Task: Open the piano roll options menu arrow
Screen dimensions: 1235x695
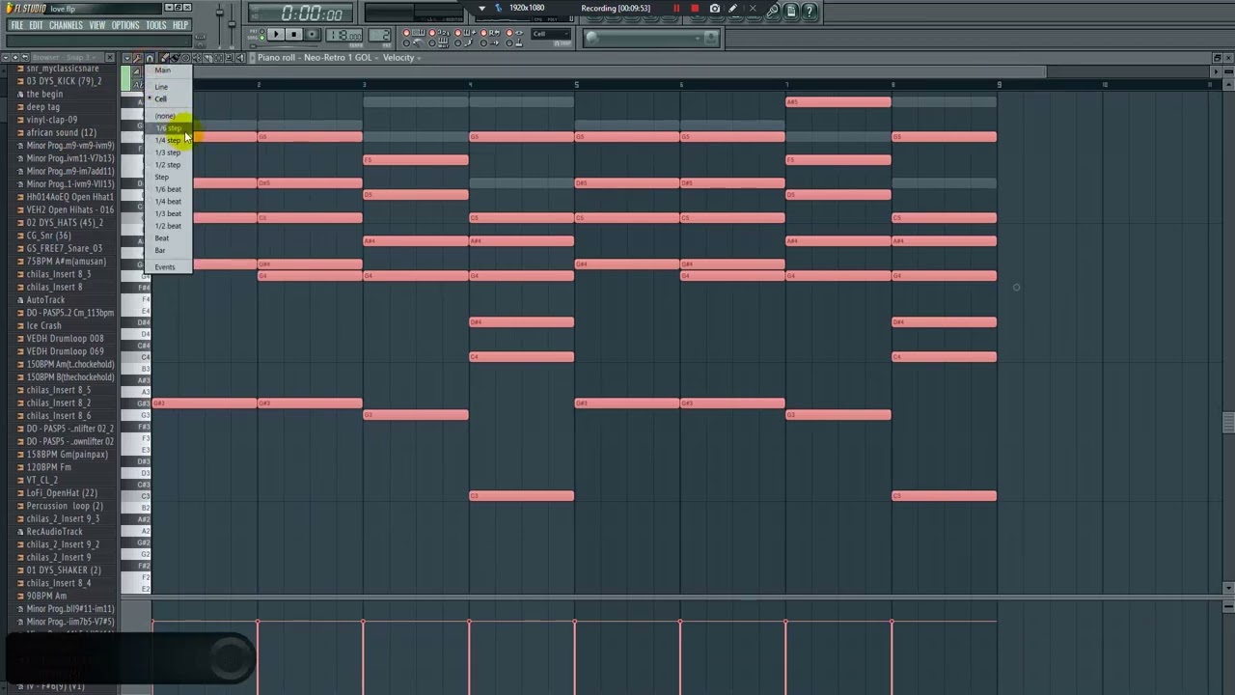Action: [x=126, y=58]
